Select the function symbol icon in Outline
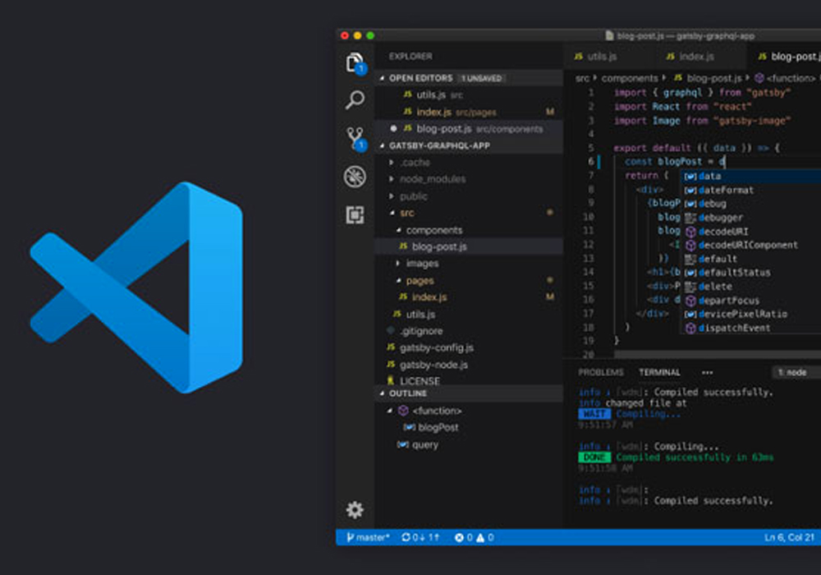 403,411
